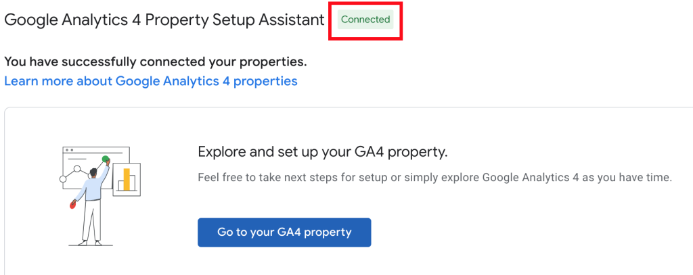Click the ground line beneath the illustrated figure
This screenshot has height=275, width=693.
pos(91,245)
